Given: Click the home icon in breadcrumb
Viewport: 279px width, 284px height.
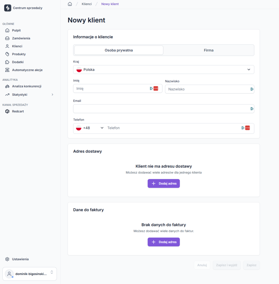Looking at the screenshot, I should (70, 4).
